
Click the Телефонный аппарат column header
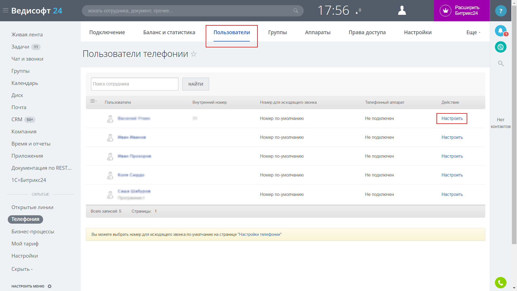tap(385, 102)
